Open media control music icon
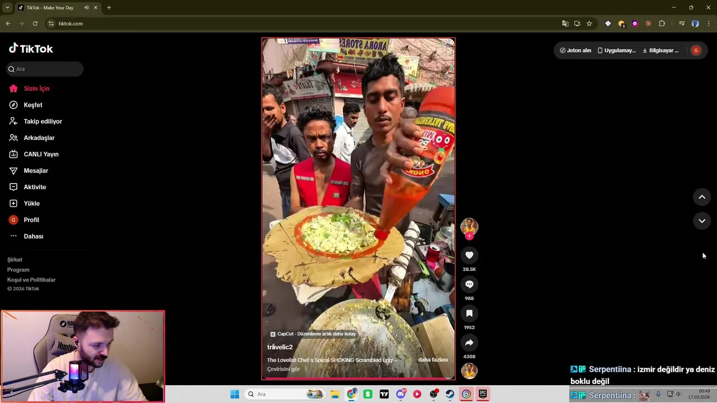The width and height of the screenshot is (717, 403). coord(682,24)
